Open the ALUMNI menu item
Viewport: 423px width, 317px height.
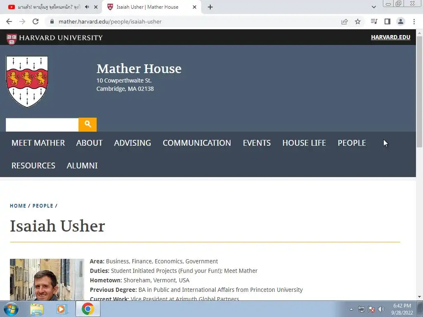[x=82, y=166]
